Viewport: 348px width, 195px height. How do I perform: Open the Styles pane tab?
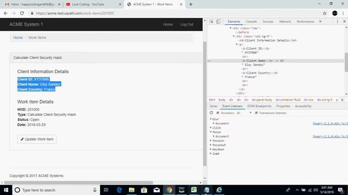(213, 106)
